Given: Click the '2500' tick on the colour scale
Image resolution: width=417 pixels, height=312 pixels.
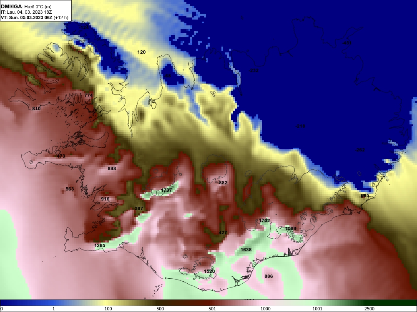Looking at the screenshot, I should (369, 309).
